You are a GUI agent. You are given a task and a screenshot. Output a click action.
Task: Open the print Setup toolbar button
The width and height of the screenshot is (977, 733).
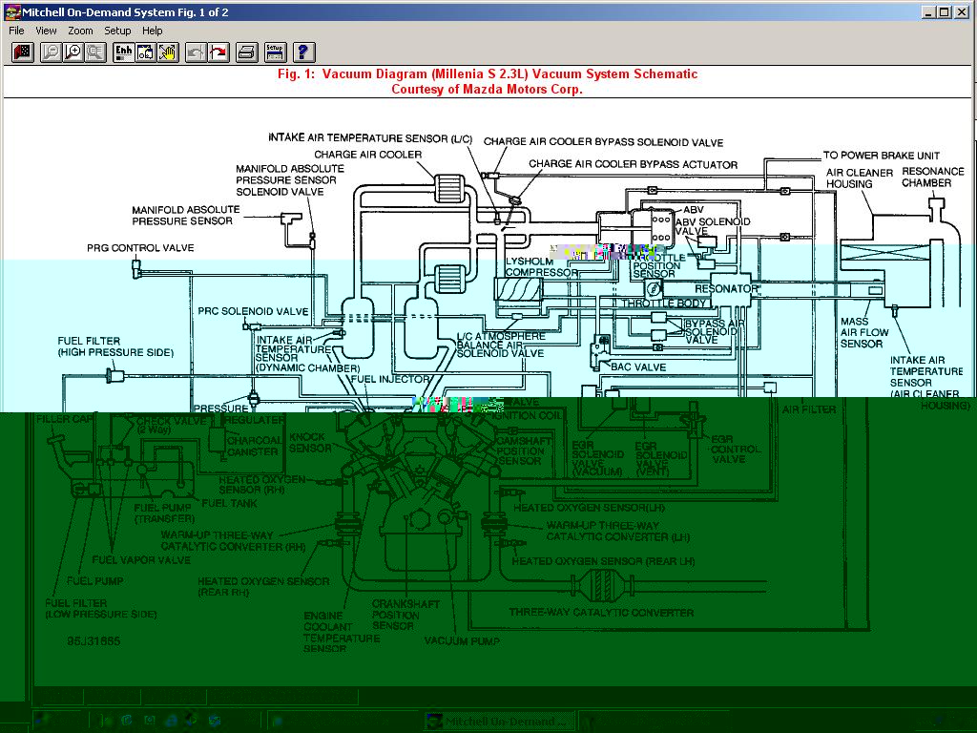pyautogui.click(x=275, y=52)
